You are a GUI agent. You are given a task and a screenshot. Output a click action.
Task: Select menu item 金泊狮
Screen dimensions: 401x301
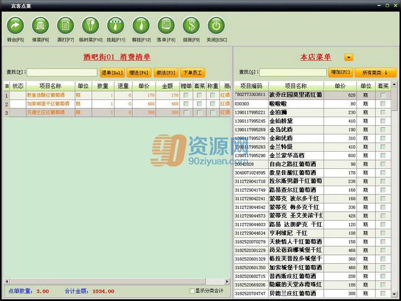pos(312,113)
